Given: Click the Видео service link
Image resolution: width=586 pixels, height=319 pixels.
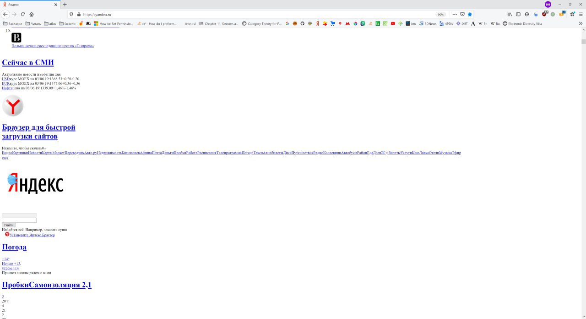Looking at the screenshot, I should (x=7, y=153).
